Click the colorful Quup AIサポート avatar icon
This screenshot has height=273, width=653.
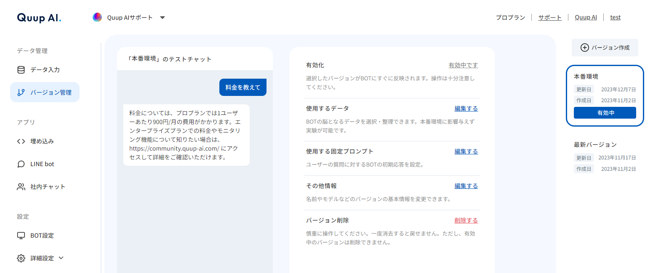(97, 17)
